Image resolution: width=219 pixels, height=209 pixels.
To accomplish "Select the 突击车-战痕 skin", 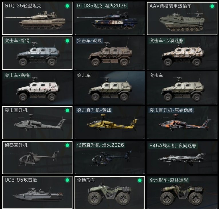I will (x=110, y=53).
